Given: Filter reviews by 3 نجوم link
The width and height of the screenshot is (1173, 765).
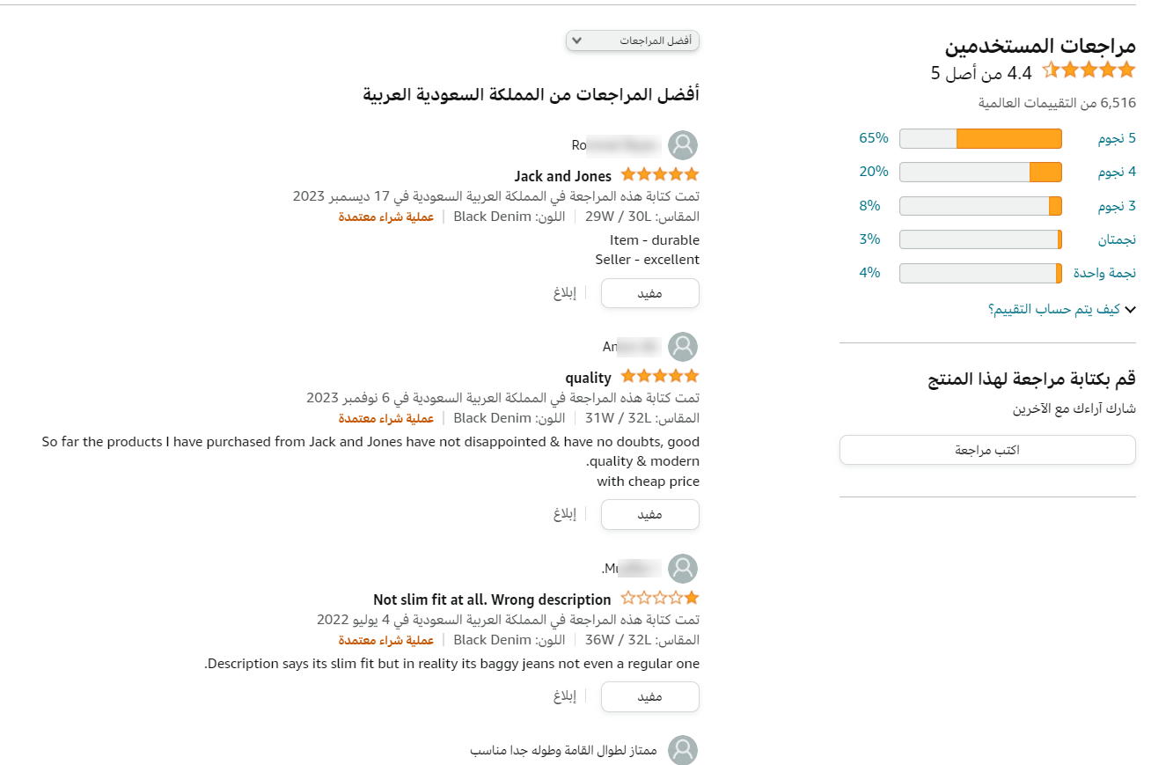Looking at the screenshot, I should 1117,206.
